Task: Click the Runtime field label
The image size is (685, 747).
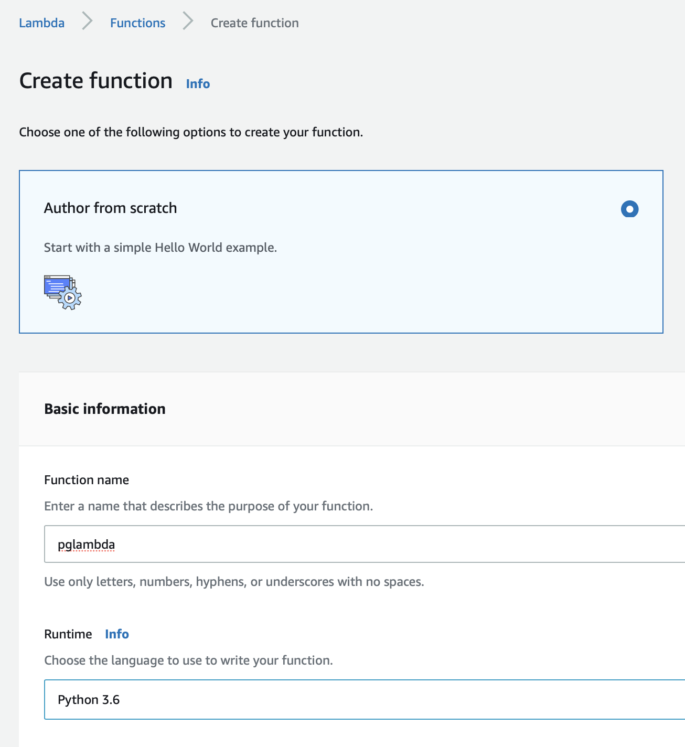Action: point(68,634)
